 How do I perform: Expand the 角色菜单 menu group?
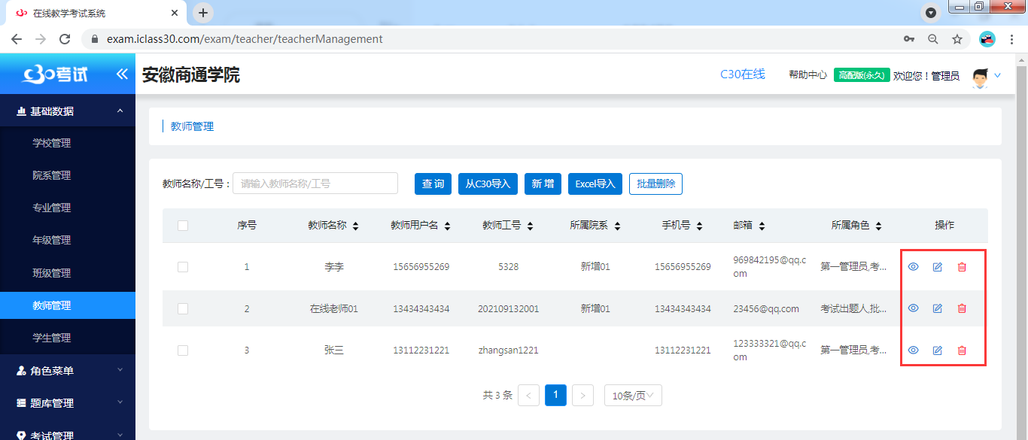point(68,370)
